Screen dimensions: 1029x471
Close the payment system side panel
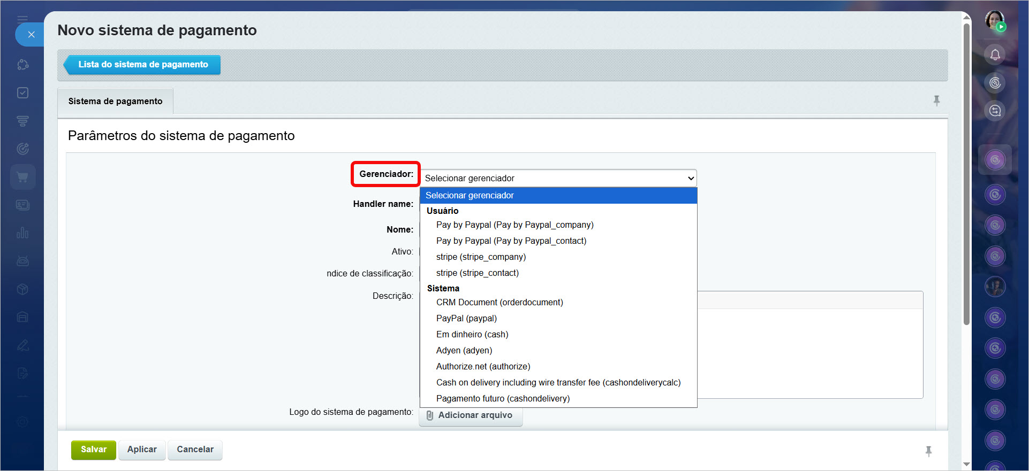(x=31, y=35)
